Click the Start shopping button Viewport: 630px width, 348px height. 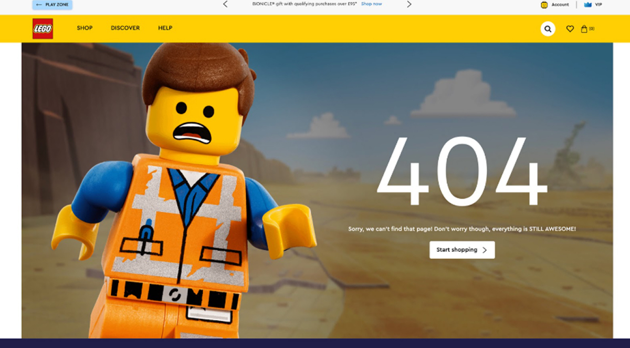(x=462, y=250)
